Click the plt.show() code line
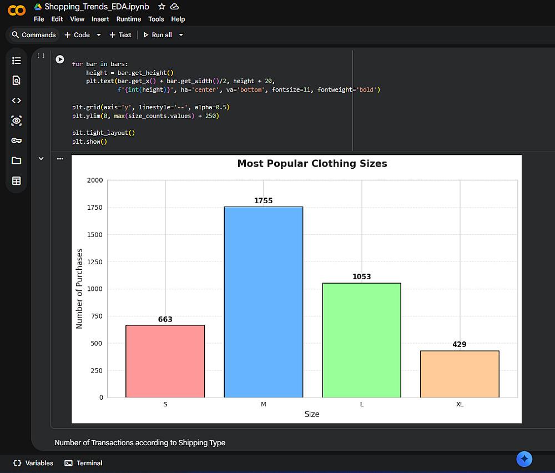This screenshot has width=555, height=473. pos(89,142)
